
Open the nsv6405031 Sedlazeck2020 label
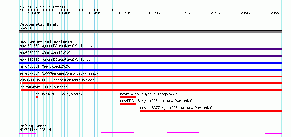pyautogui.click(x=45, y=66)
